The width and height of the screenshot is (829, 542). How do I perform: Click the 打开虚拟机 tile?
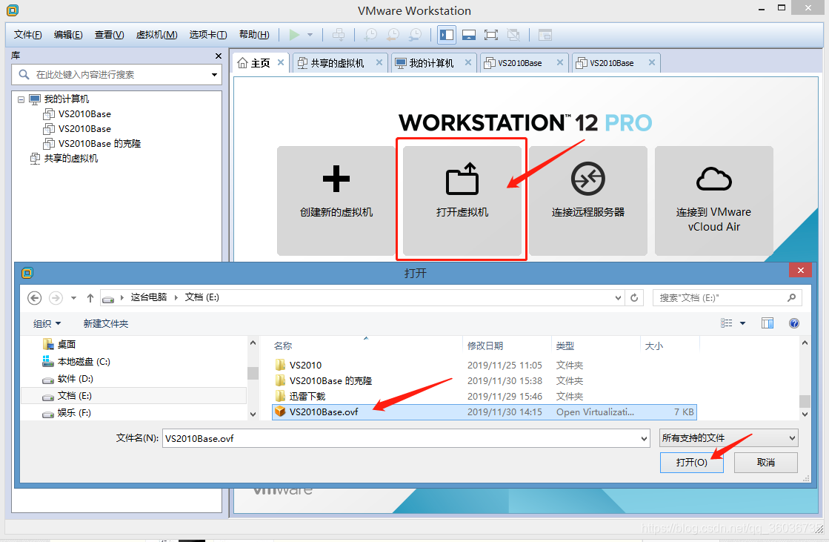click(x=462, y=201)
